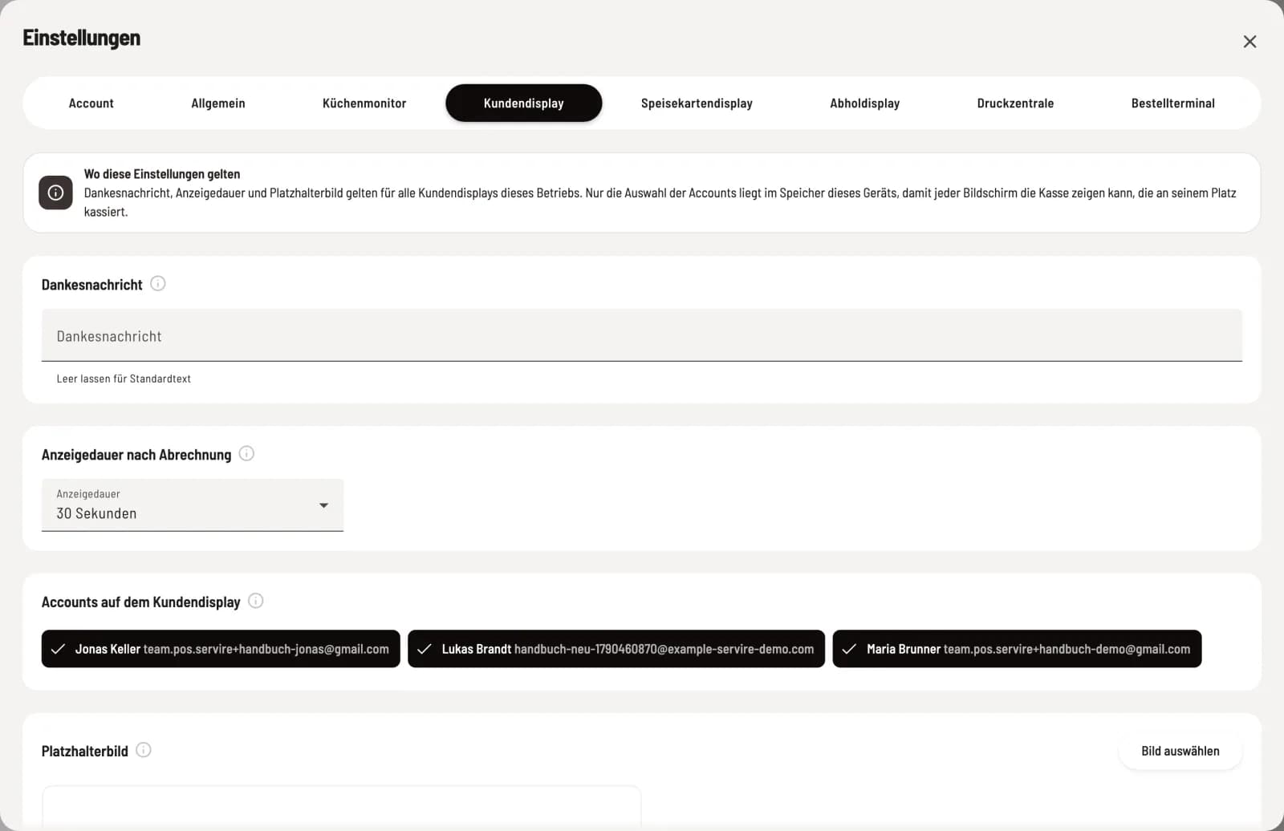The image size is (1284, 831).
Task: Open the Account settings tab
Action: [91, 103]
